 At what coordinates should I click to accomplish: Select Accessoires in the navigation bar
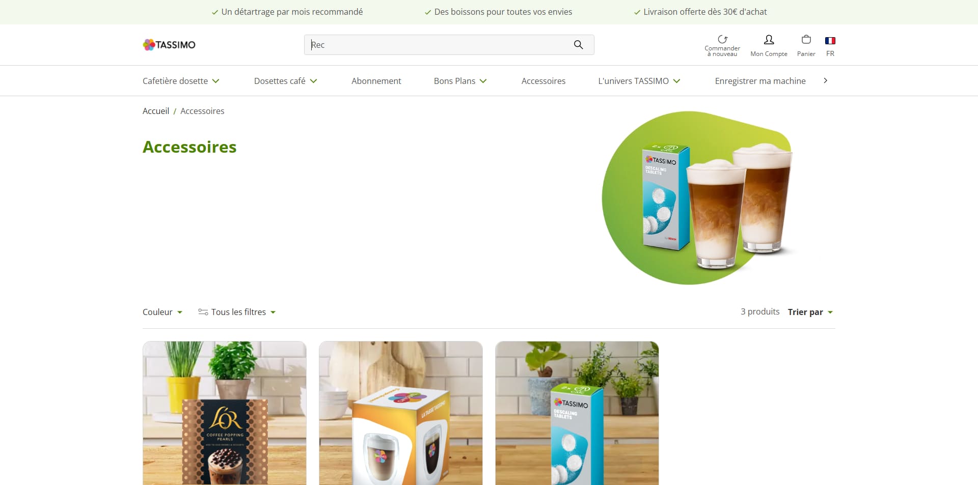point(544,81)
